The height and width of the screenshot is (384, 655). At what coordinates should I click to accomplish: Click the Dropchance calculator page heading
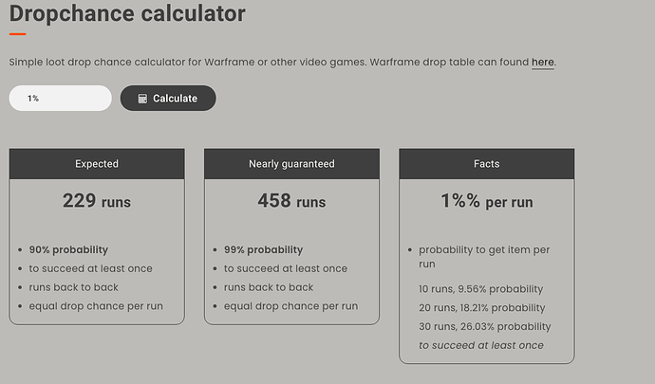click(x=127, y=14)
